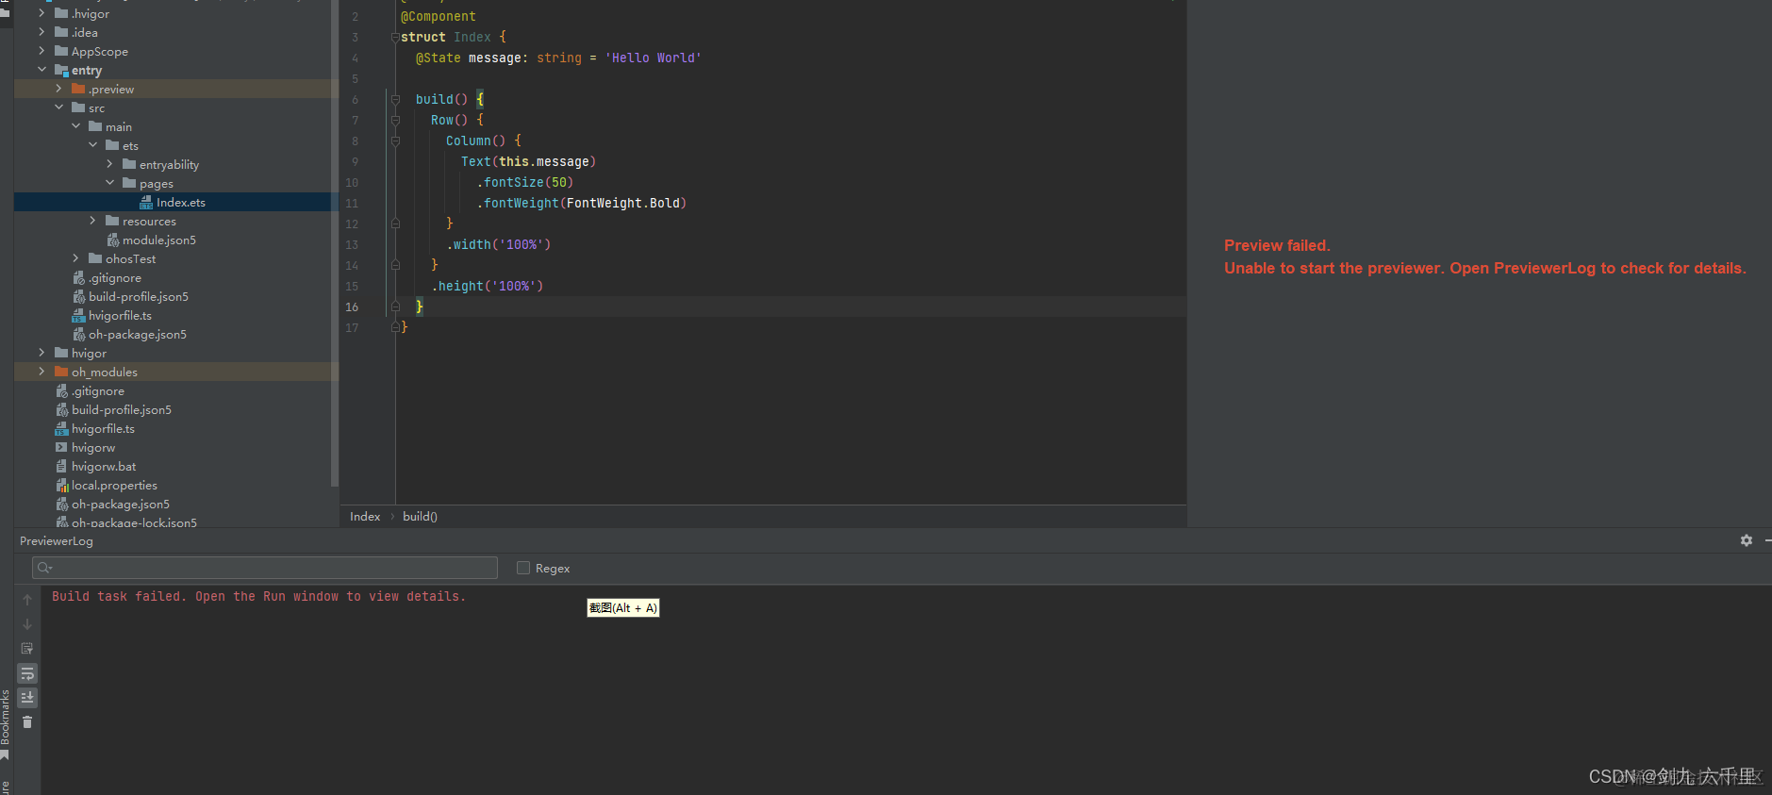Click FontWeight.Bold in code

point(622,203)
